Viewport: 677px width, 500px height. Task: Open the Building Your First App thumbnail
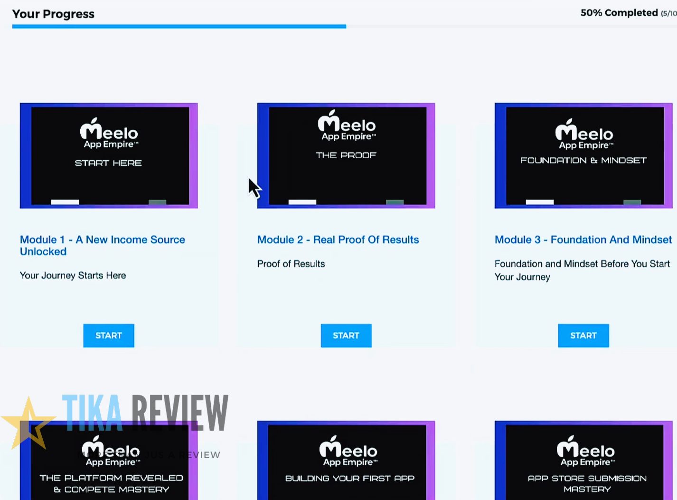tap(346, 460)
